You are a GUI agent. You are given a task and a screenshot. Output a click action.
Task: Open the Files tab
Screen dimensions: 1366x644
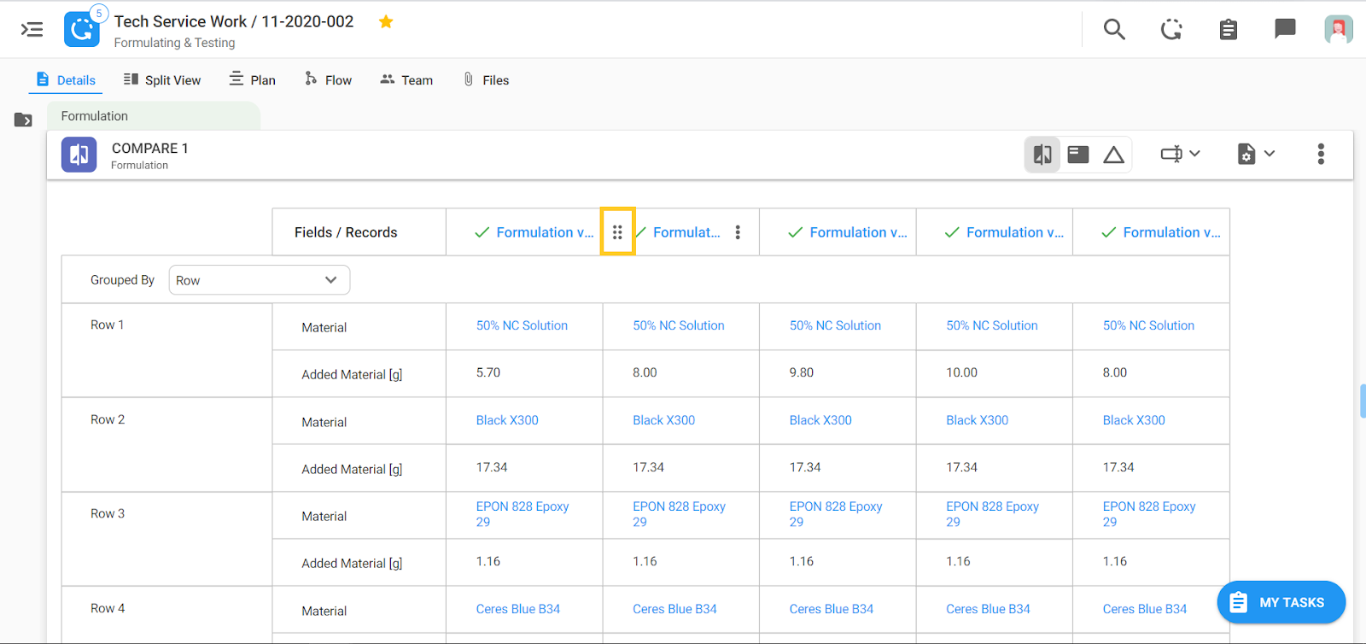click(x=486, y=79)
